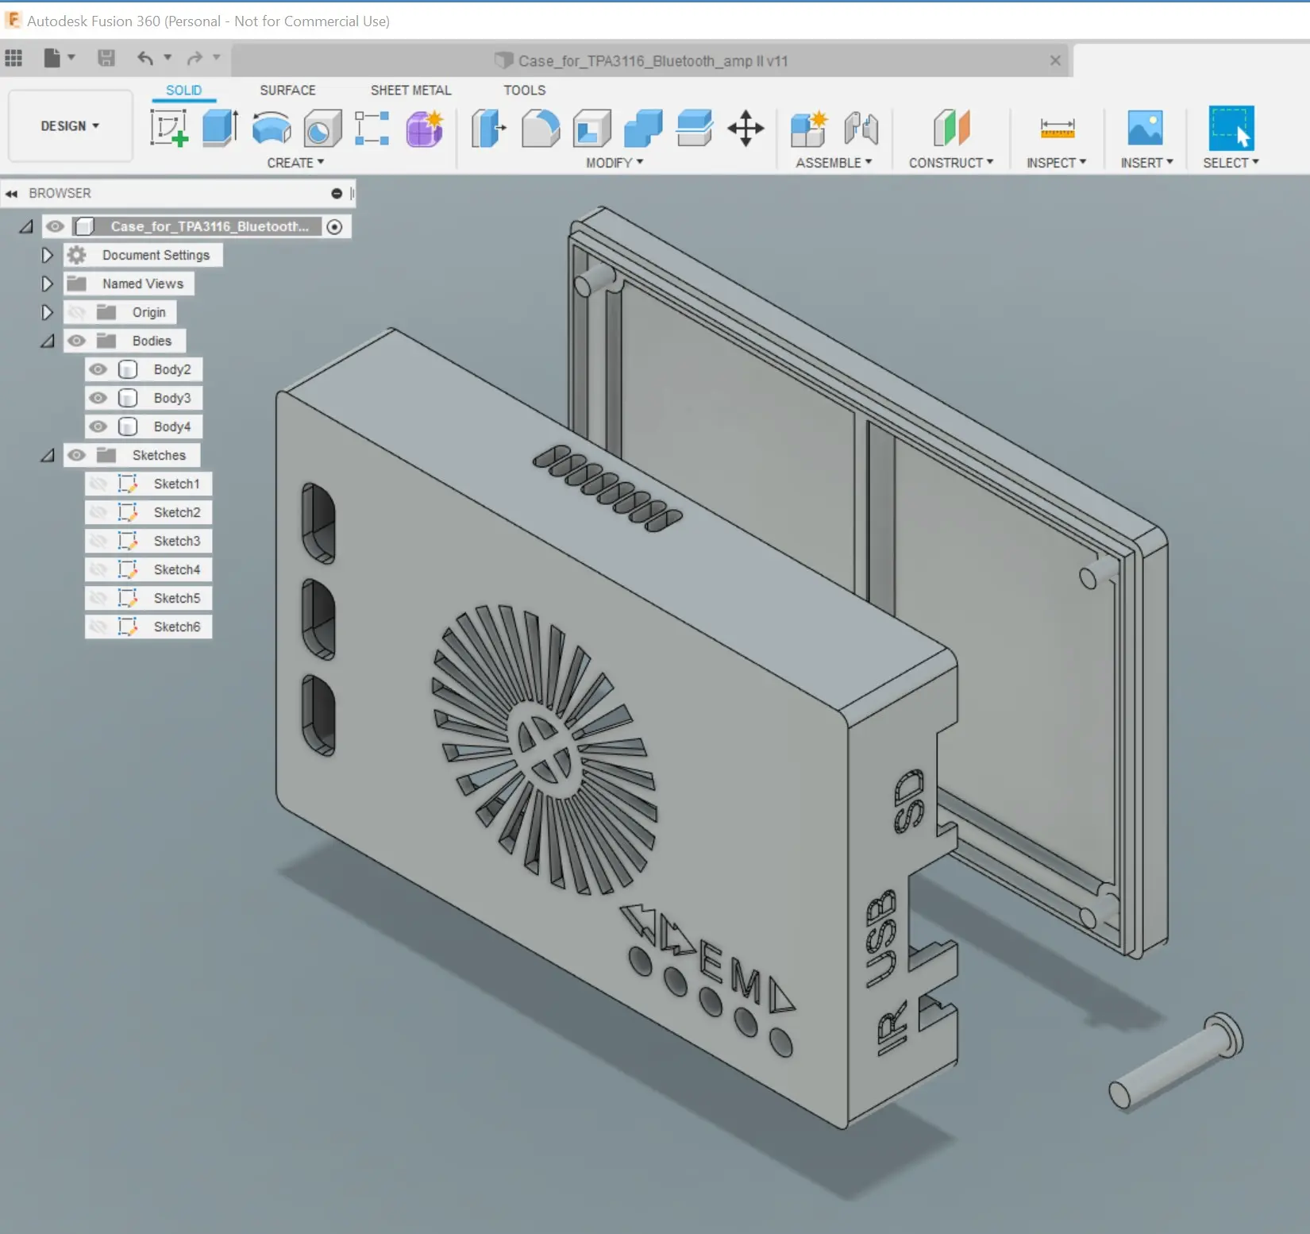Hide the Sketches folder
Screen dimensions: 1310x1234
pyautogui.click(x=76, y=455)
